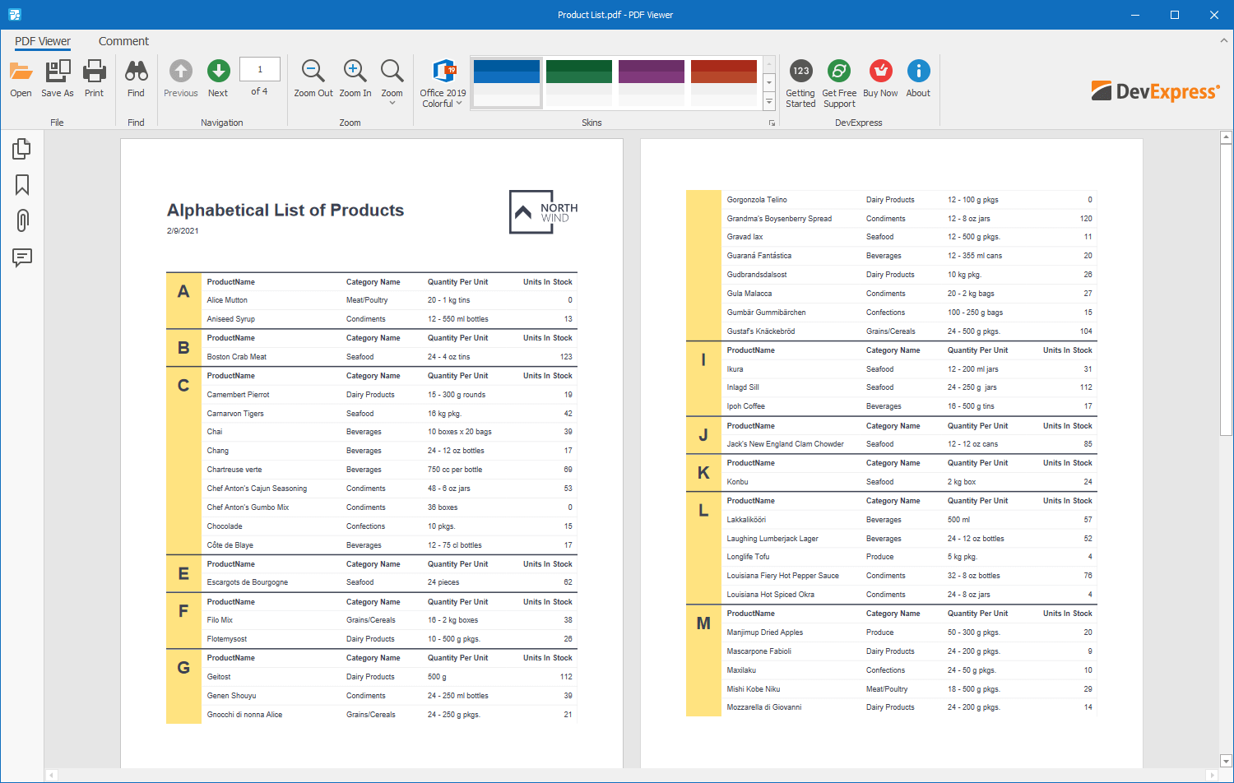Click the page number input field
1234x783 pixels.
pyautogui.click(x=259, y=69)
